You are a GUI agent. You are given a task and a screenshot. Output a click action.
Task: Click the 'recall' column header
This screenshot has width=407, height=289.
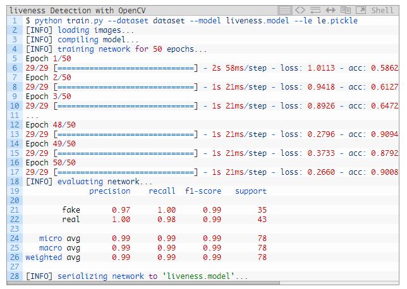pyautogui.click(x=162, y=191)
